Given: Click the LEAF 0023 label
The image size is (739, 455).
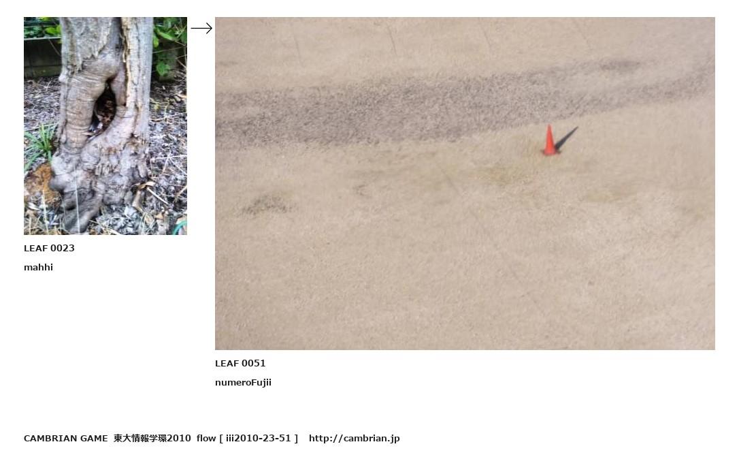Looking at the screenshot, I should point(49,248).
